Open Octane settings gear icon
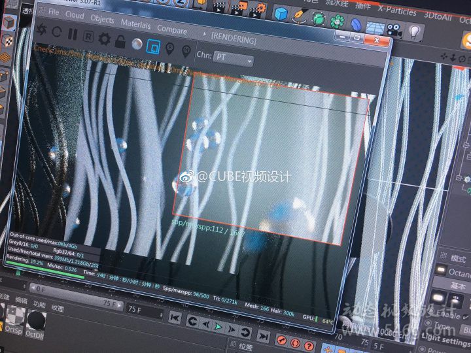The height and width of the screenshot is (353, 471). (x=104, y=39)
